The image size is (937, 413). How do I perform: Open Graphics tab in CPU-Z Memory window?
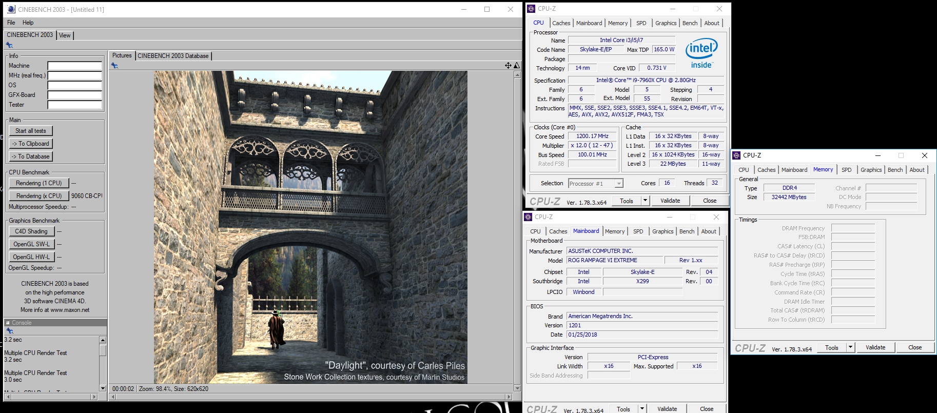point(871,170)
